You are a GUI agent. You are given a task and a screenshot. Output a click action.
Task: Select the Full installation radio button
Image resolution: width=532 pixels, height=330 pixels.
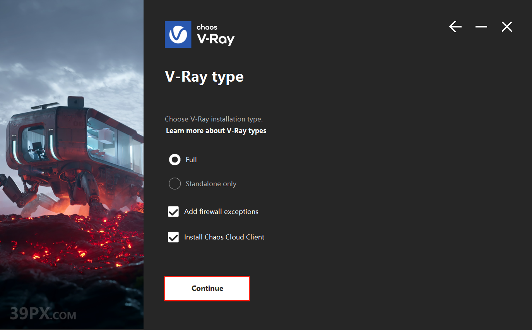click(x=175, y=159)
